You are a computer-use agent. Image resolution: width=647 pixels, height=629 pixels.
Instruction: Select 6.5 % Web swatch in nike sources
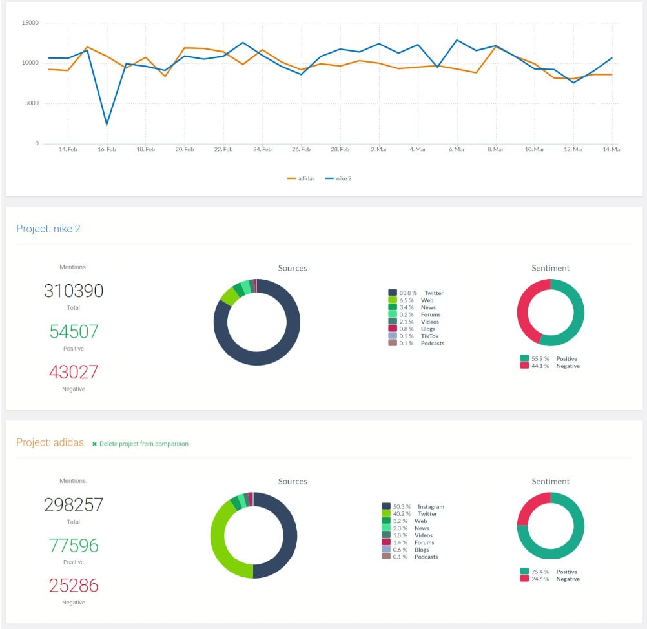393,300
